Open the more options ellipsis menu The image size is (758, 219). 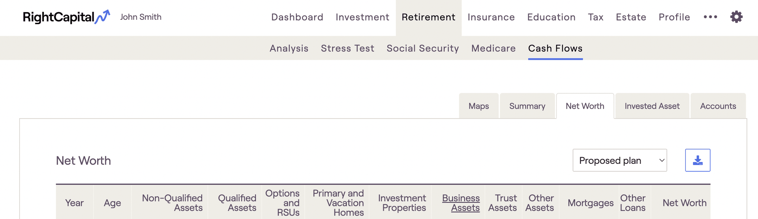710,17
